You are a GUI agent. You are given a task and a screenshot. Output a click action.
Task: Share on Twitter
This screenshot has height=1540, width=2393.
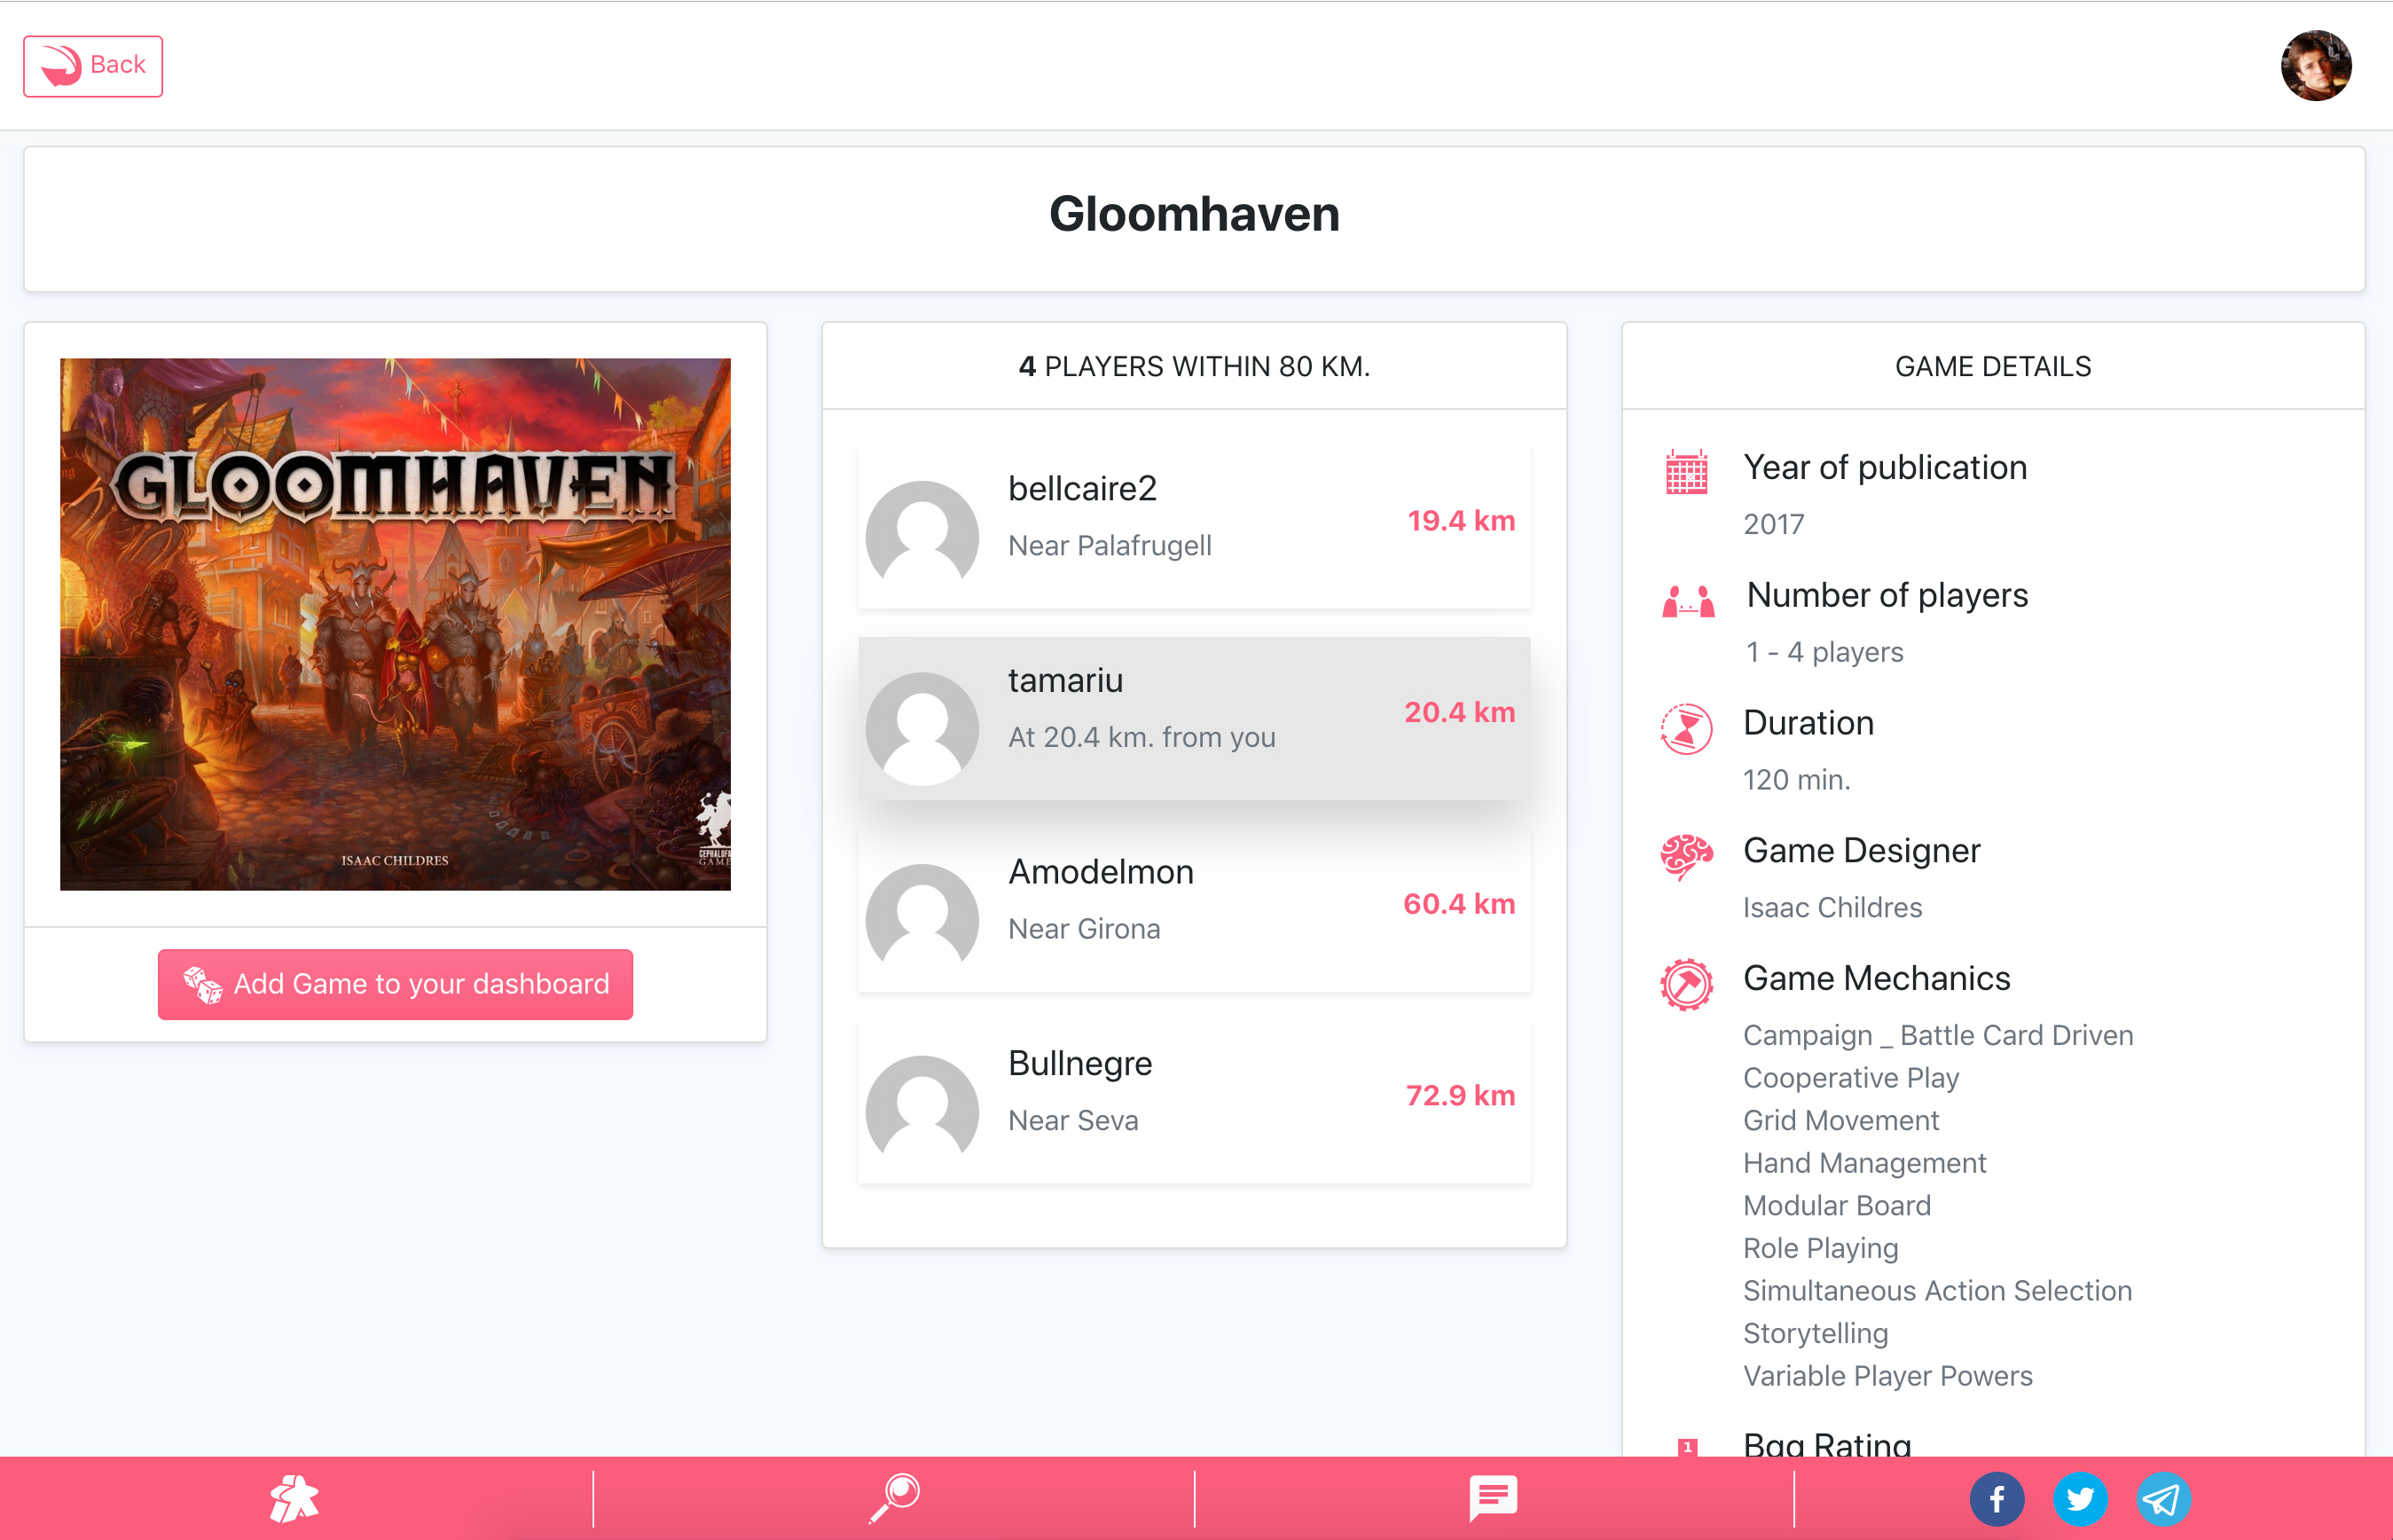pos(2080,1499)
